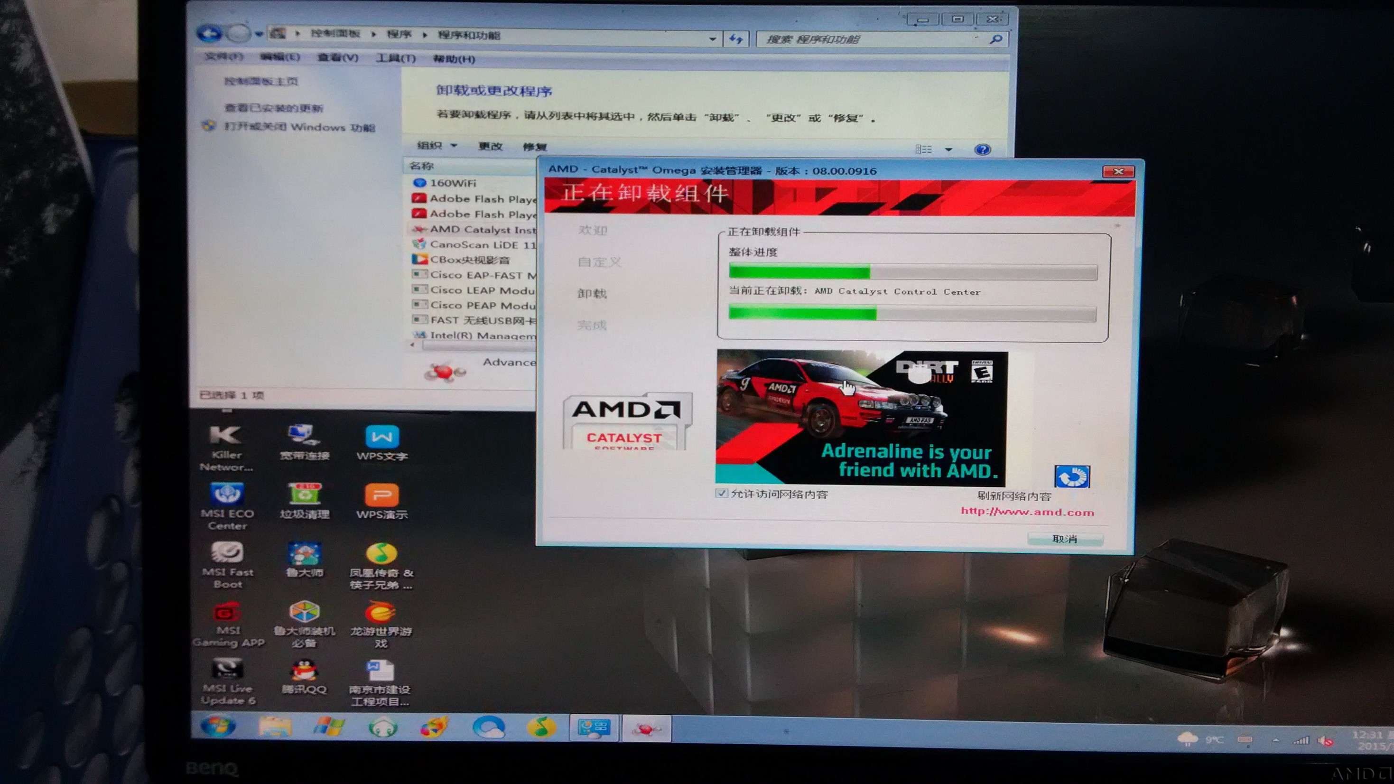Viewport: 1394px width, 784px height.
Task: Click the 取消 button in AMD installer
Action: pyautogui.click(x=1064, y=539)
